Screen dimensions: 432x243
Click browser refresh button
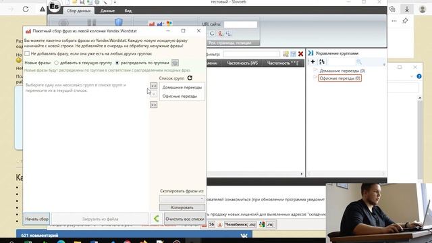point(26,9)
